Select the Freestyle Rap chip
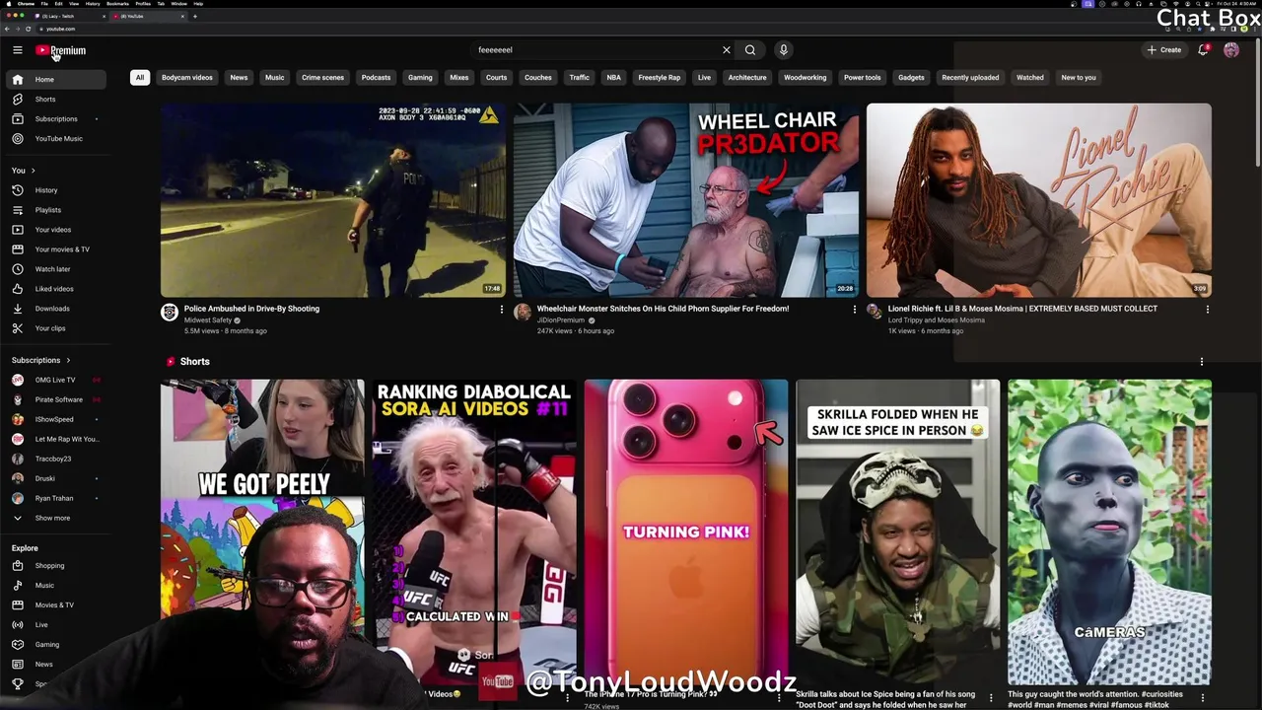The image size is (1262, 710). [x=660, y=77]
